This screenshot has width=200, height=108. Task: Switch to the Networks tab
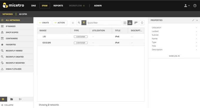(x=8, y=14)
